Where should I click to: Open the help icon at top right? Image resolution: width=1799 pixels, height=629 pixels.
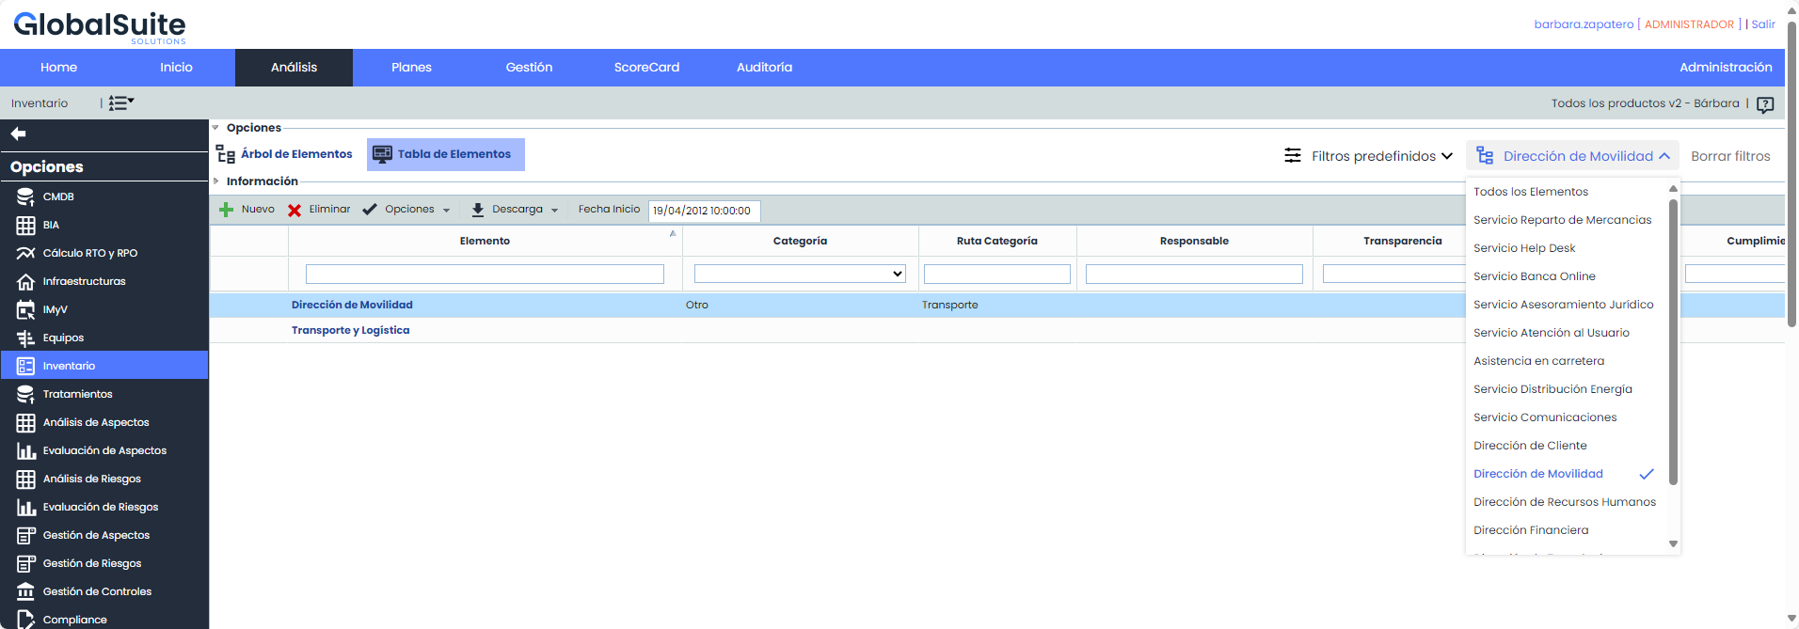point(1765,104)
